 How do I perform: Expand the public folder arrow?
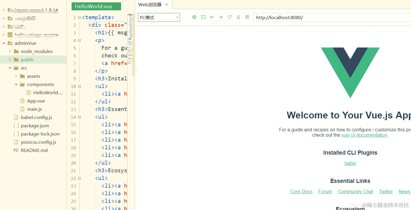(x=10, y=59)
